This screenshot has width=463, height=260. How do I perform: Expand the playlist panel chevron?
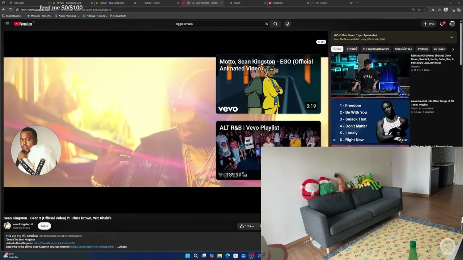coord(451,37)
